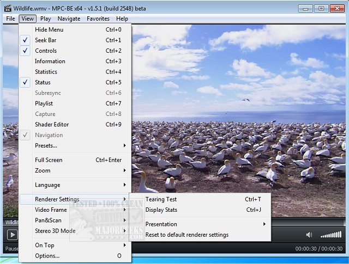Toggle Seek Bar visibility

click(75, 40)
